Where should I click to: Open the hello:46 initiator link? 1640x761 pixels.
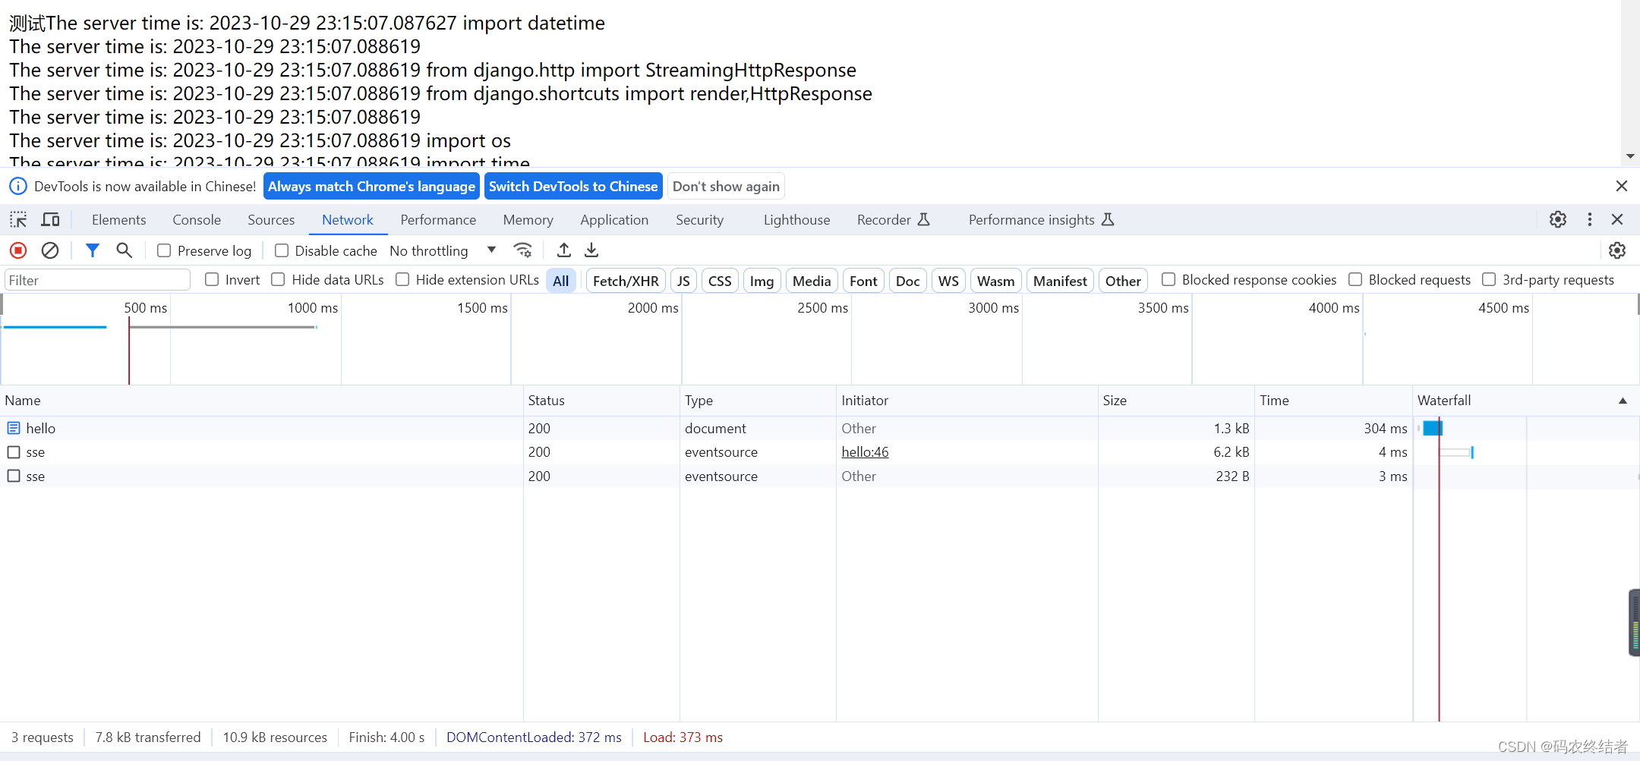(864, 451)
